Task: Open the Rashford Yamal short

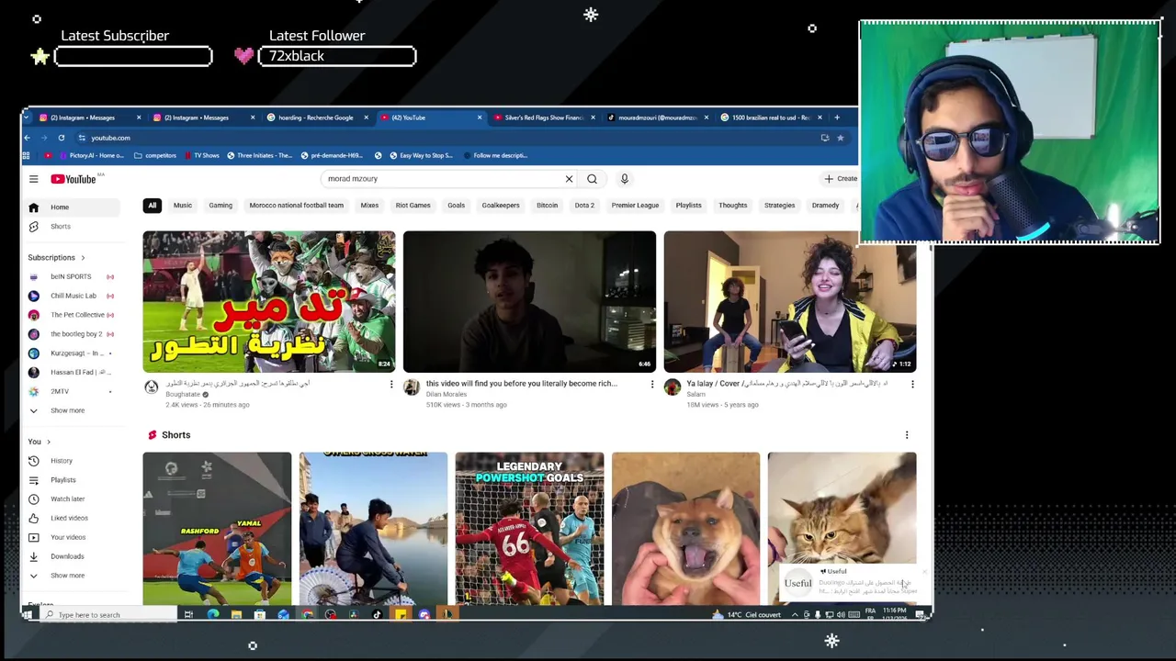Action: click(x=217, y=529)
